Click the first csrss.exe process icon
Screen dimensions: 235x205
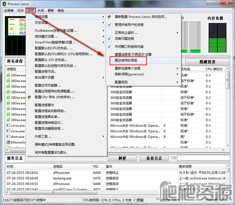pyautogui.click(x=8, y=125)
